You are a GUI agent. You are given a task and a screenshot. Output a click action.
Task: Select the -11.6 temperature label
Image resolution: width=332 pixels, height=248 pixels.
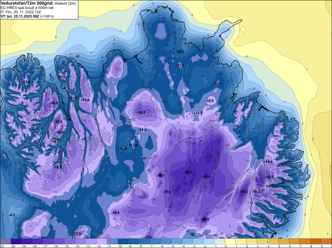point(74,98)
